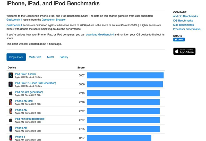Click the iPhone XR device icon
This screenshot has width=206, height=141.
point(11,129)
